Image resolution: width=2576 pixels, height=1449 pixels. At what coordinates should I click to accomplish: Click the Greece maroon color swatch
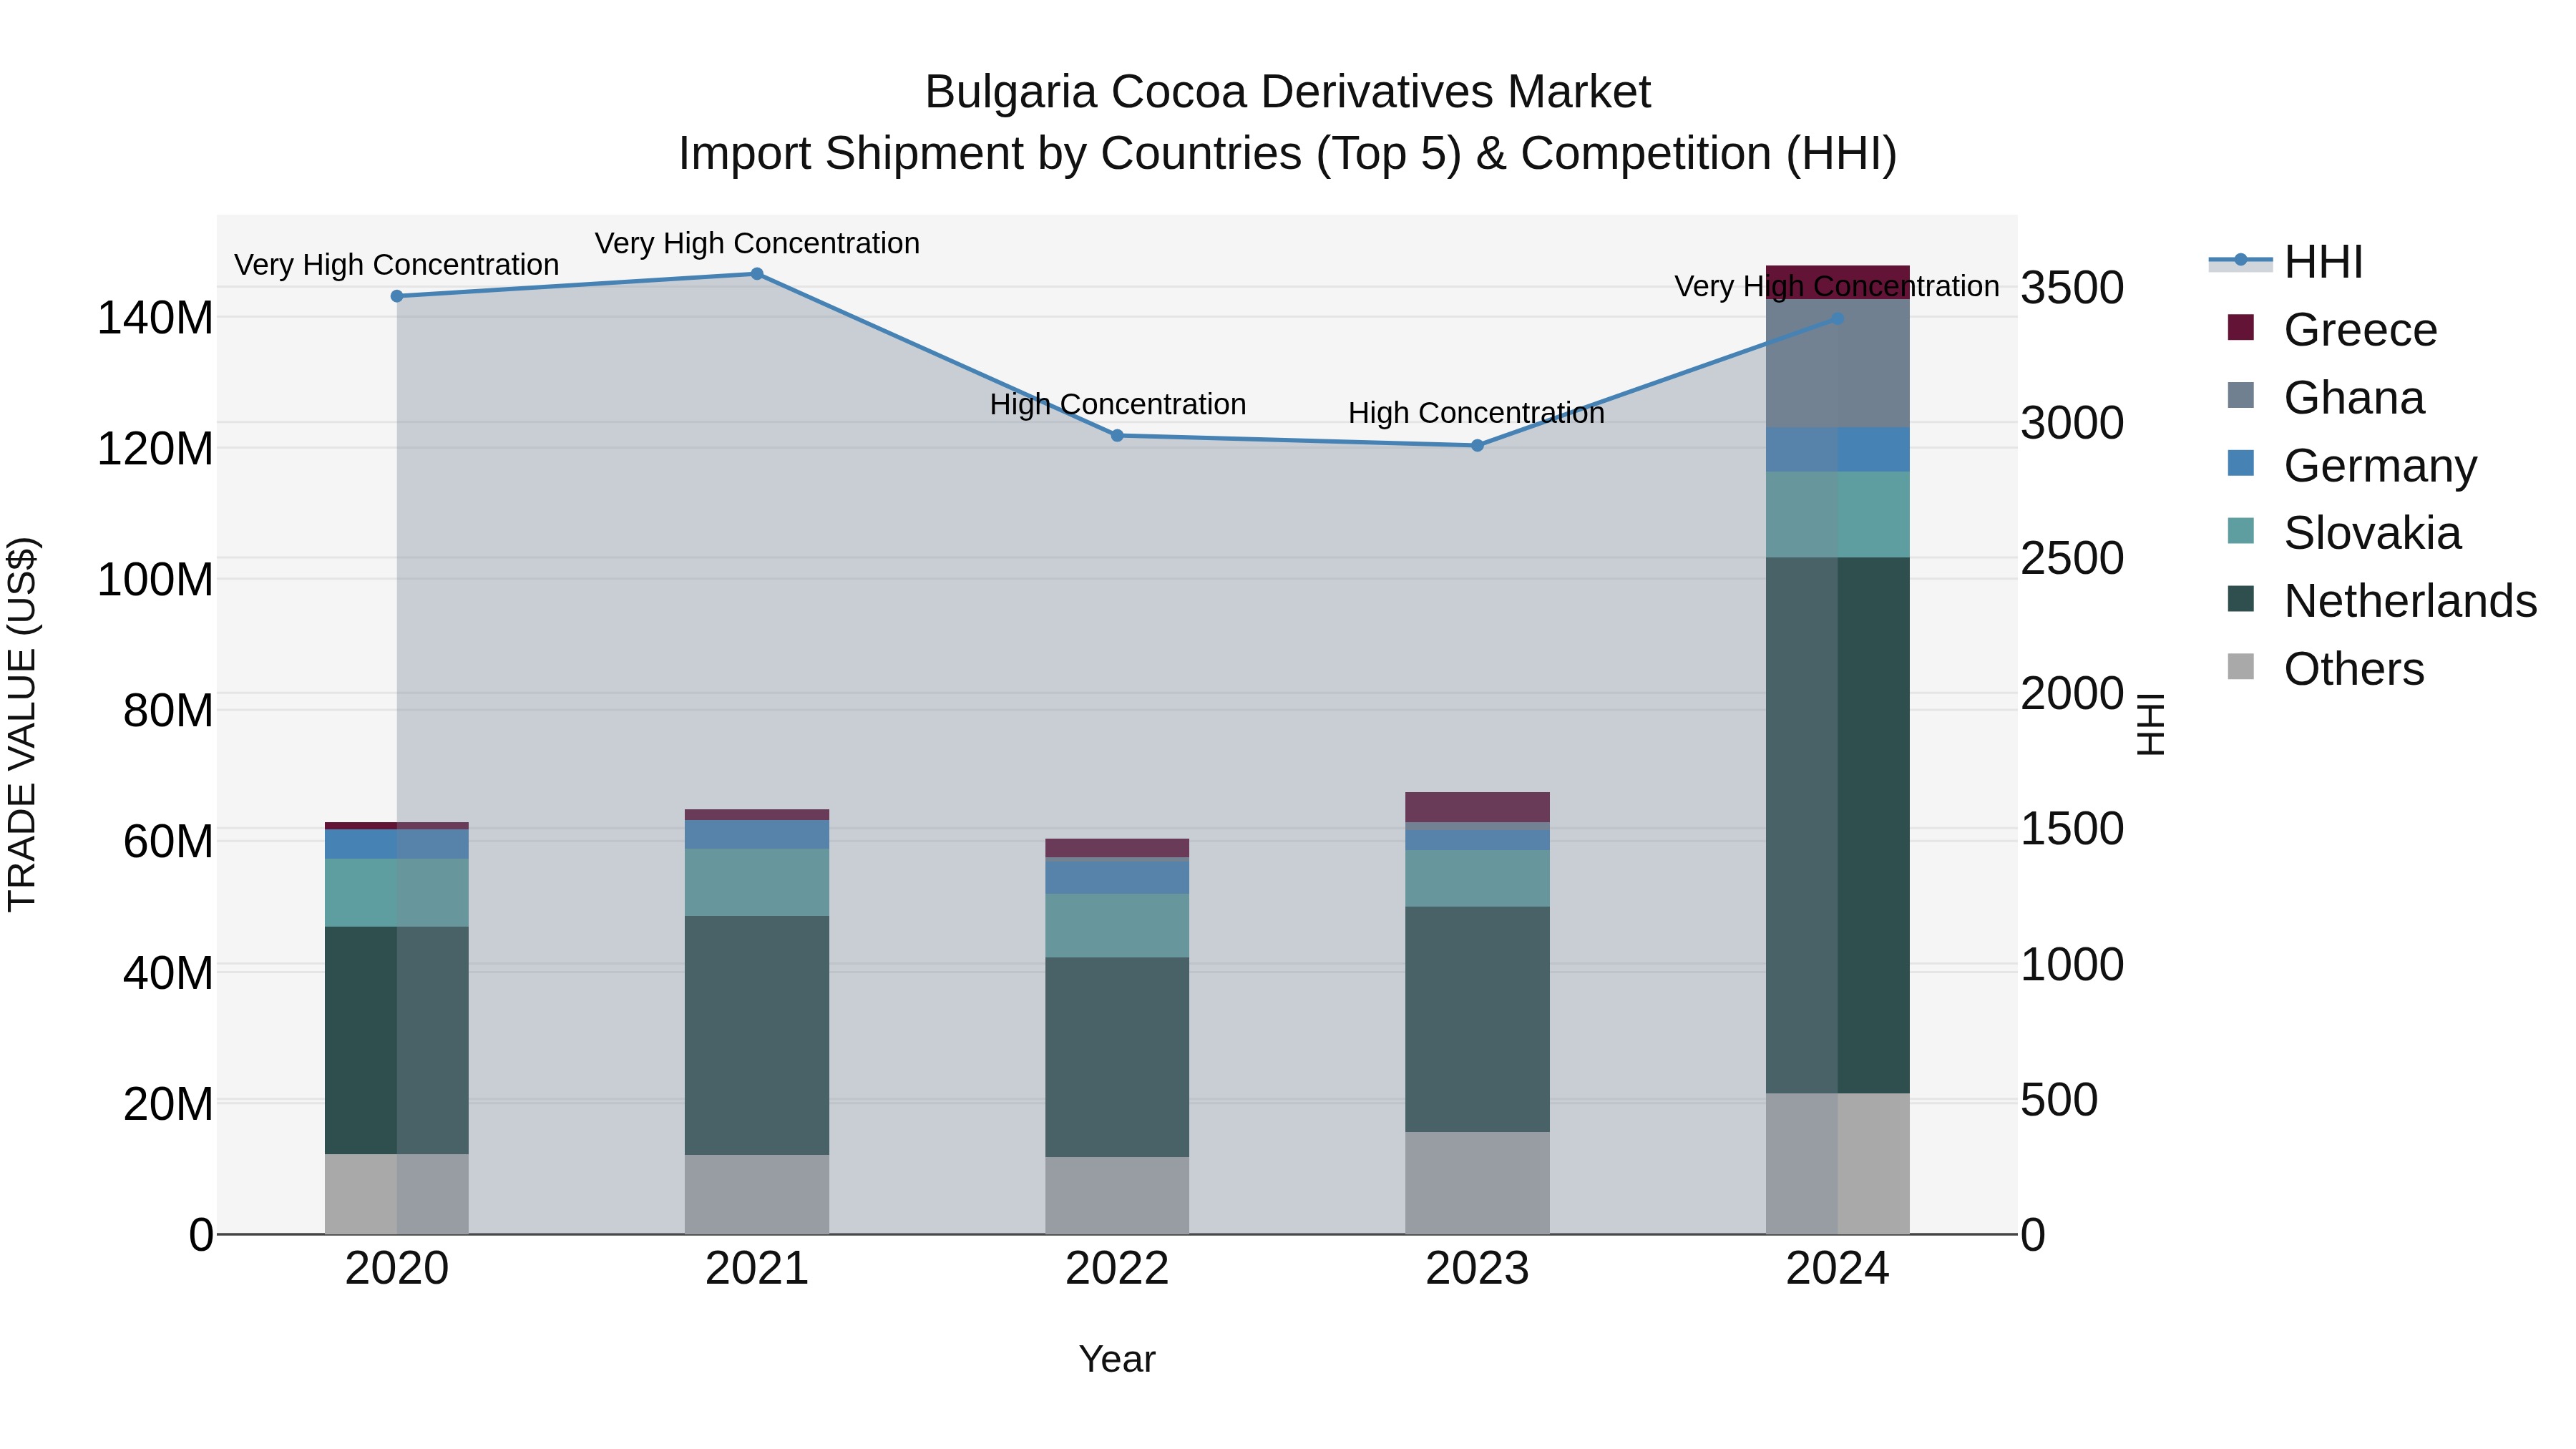[2241, 327]
